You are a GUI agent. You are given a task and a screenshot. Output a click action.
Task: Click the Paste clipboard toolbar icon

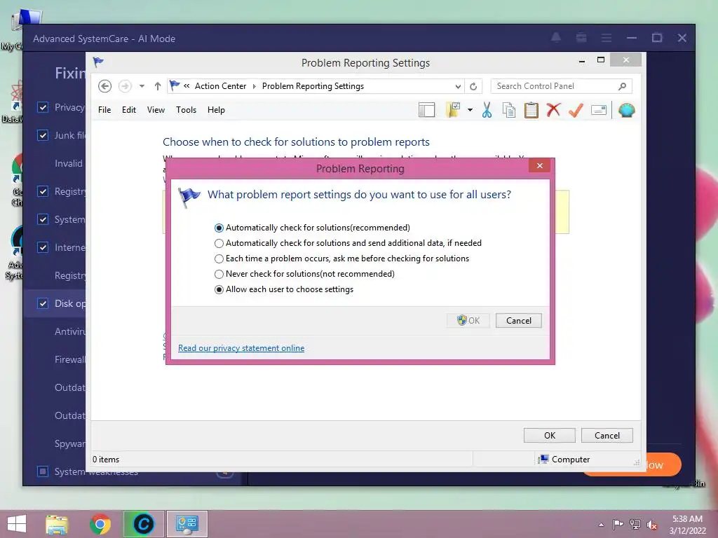[531, 110]
